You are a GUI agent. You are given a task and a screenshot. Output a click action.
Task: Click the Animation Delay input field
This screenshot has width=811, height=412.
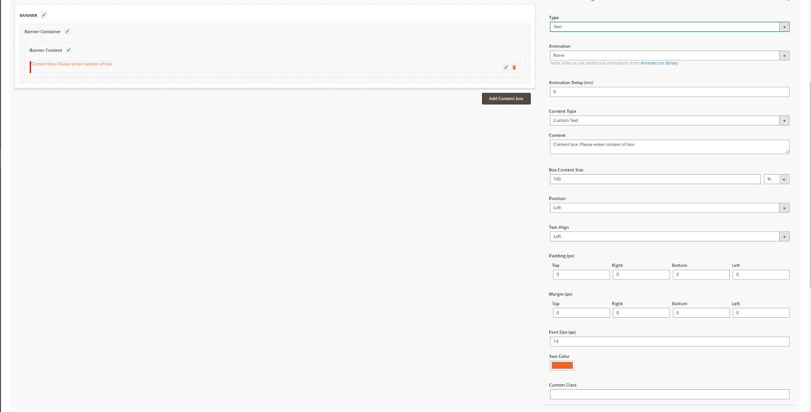click(x=669, y=92)
